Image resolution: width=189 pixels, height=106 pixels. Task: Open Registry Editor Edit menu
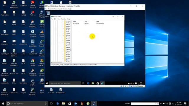pyautogui.click(x=55, y=19)
